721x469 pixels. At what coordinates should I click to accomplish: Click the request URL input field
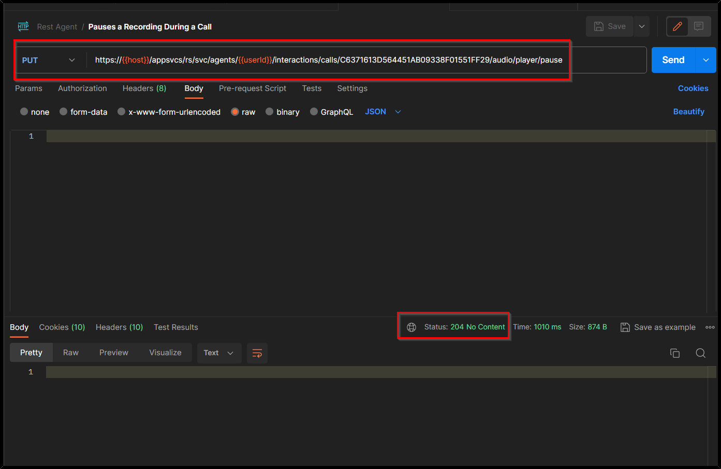(x=367, y=60)
